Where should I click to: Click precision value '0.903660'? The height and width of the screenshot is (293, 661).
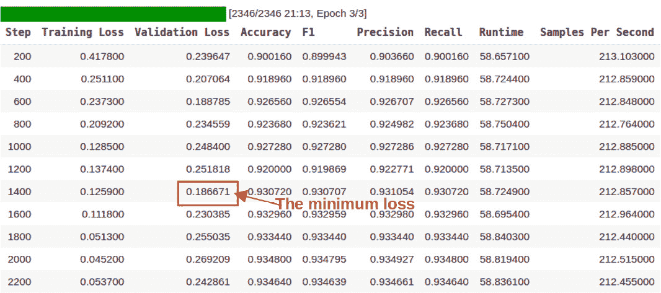[392, 57]
